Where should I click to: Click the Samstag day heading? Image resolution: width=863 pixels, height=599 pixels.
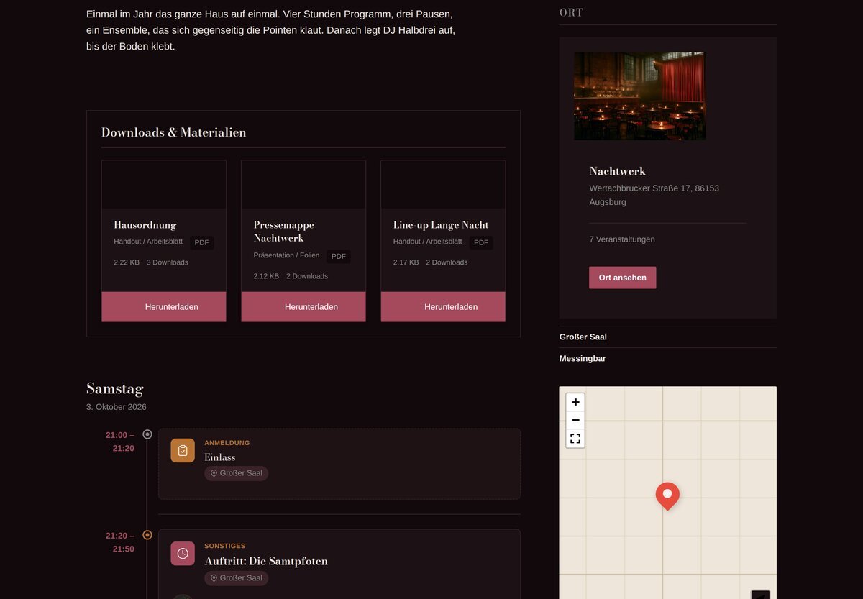pyautogui.click(x=115, y=388)
